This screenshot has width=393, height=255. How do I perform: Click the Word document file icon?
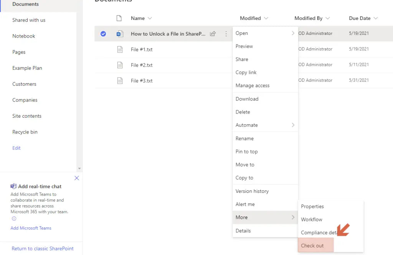pyautogui.click(x=120, y=34)
